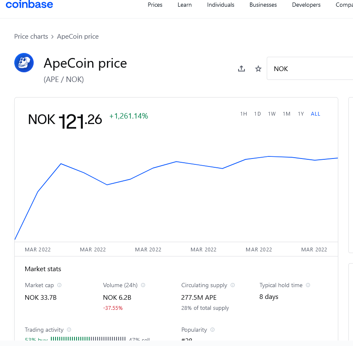Follow the Price charts breadcrumb link
The image size is (353, 346).
pyautogui.click(x=31, y=37)
